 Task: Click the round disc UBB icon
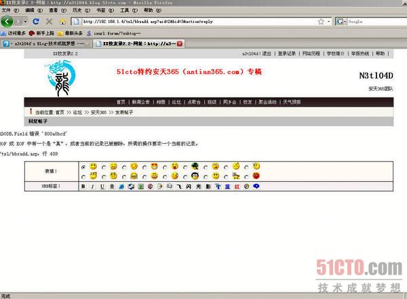pos(247,186)
